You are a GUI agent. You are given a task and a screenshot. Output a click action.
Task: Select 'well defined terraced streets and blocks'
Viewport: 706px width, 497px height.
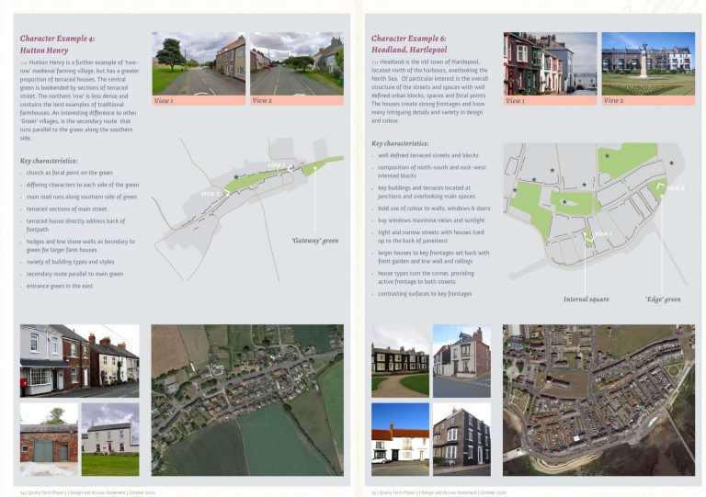[x=428, y=155]
